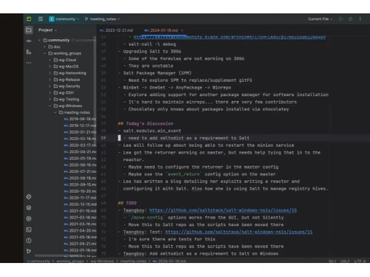
Task: Start debugging with the bug icon
Action: pyautogui.click(x=350, y=19)
